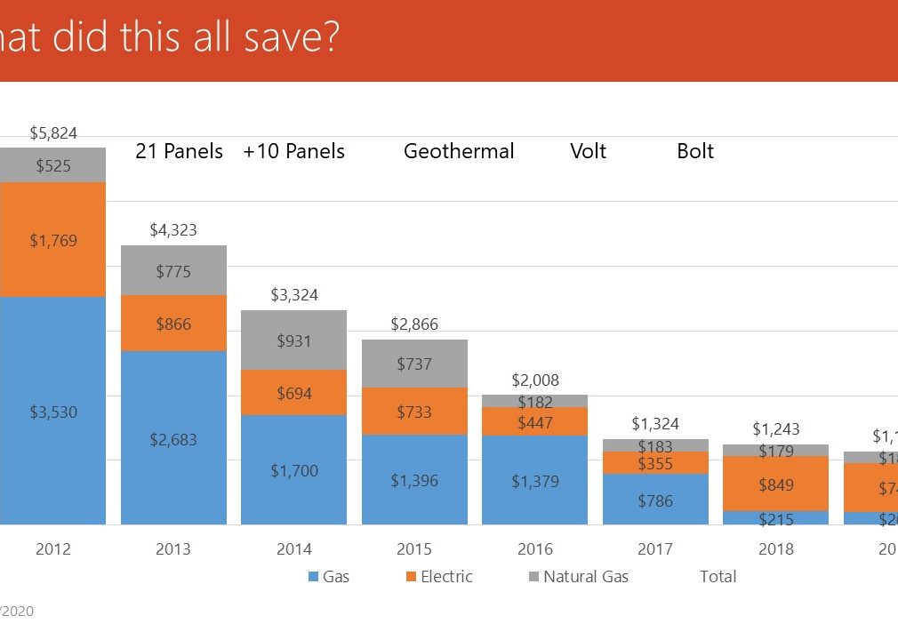Click the orange Electric legend swatch

[410, 577]
